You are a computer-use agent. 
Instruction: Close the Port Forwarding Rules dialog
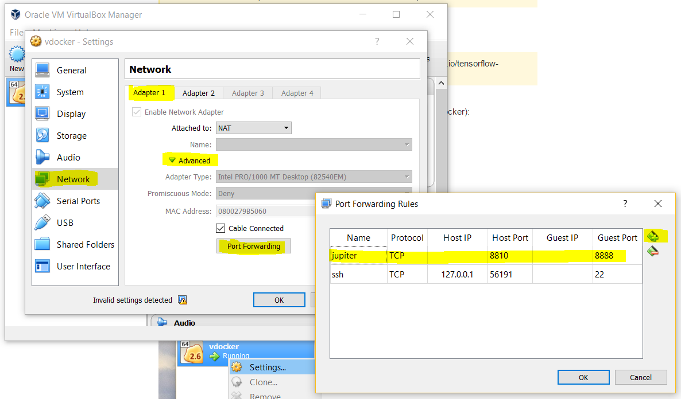[x=658, y=204]
